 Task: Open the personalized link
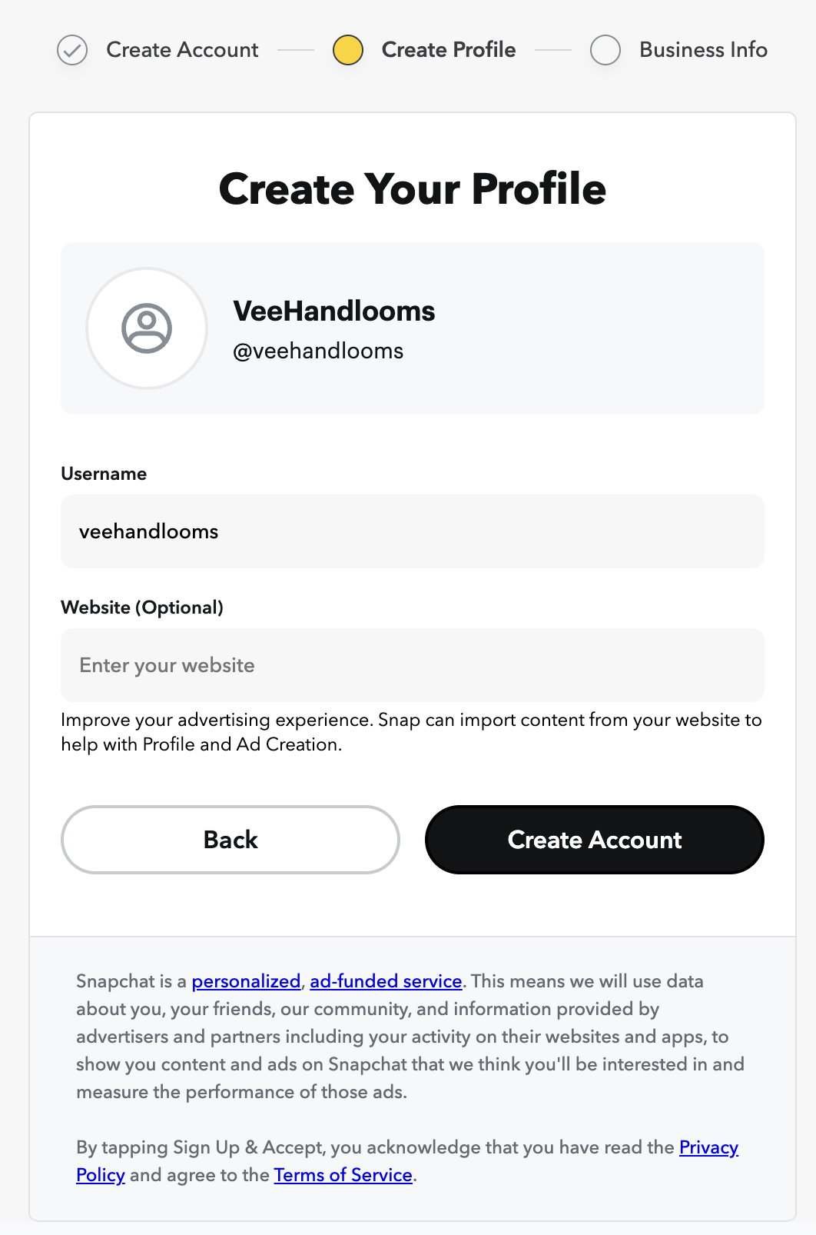tap(246, 981)
